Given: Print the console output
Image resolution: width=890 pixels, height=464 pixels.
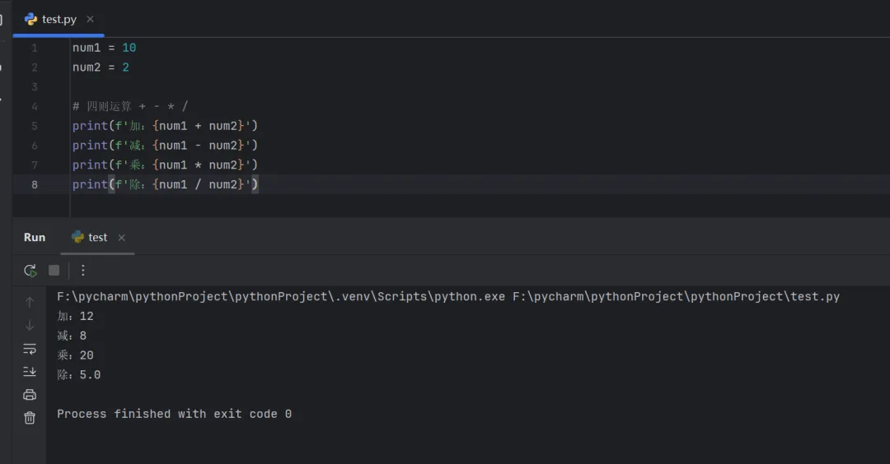Looking at the screenshot, I should click(x=30, y=394).
